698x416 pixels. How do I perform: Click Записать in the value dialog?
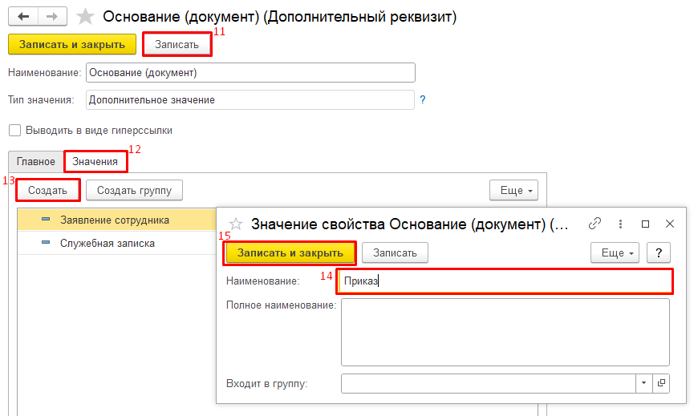pyautogui.click(x=395, y=252)
